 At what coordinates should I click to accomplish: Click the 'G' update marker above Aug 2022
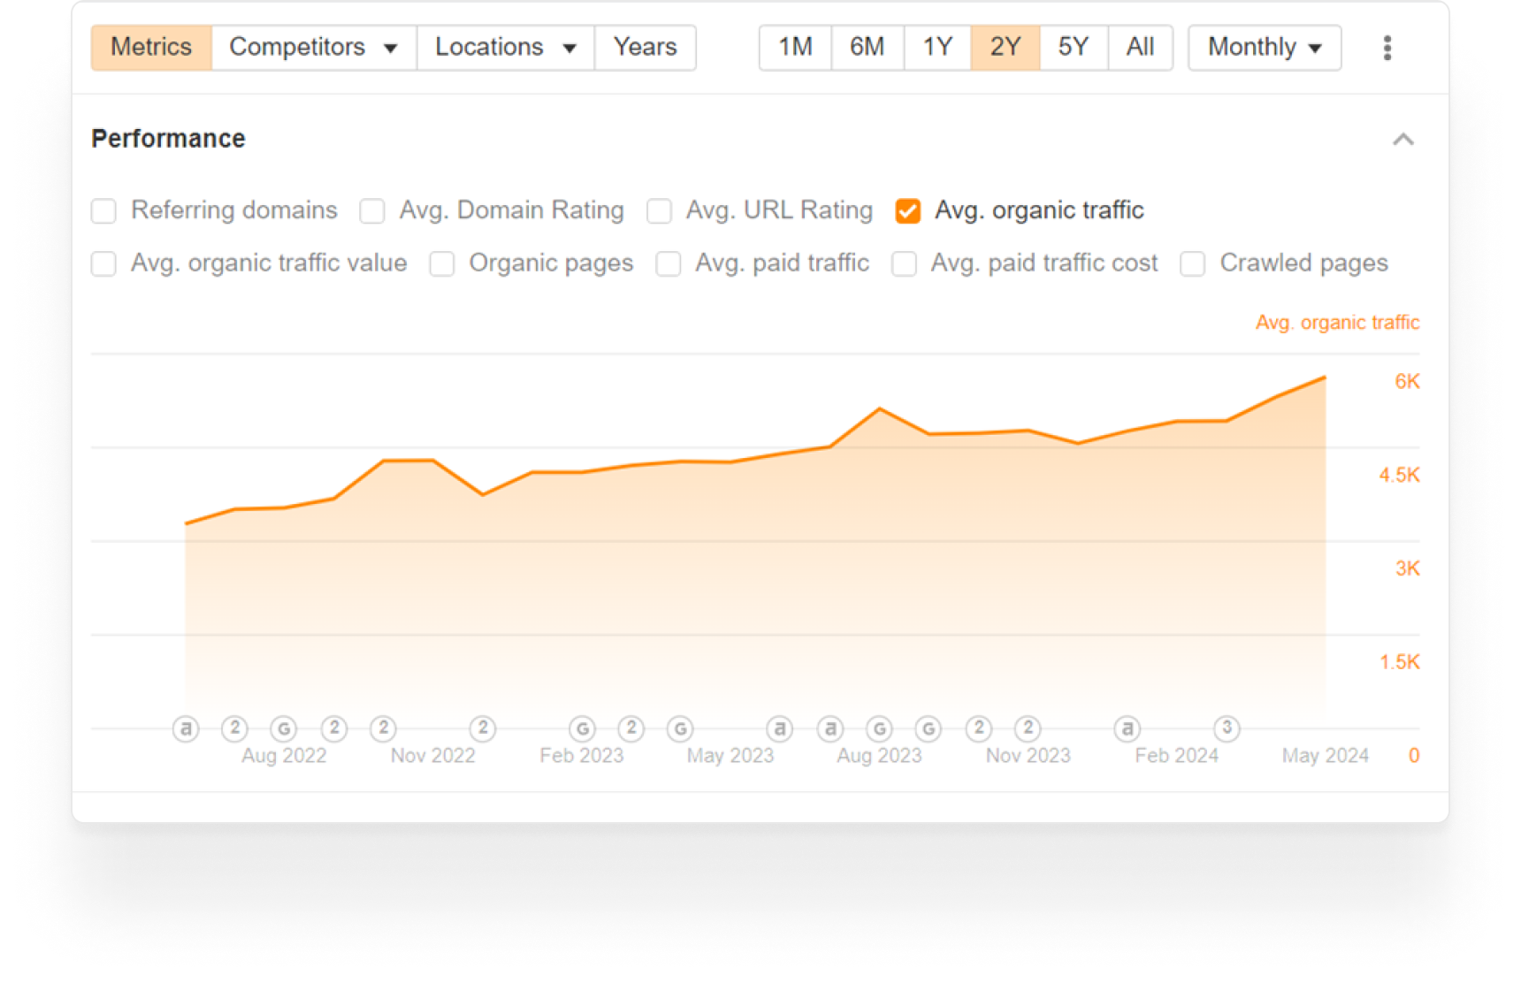[284, 729]
